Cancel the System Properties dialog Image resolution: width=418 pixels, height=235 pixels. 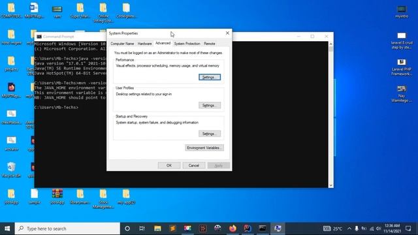click(x=194, y=165)
